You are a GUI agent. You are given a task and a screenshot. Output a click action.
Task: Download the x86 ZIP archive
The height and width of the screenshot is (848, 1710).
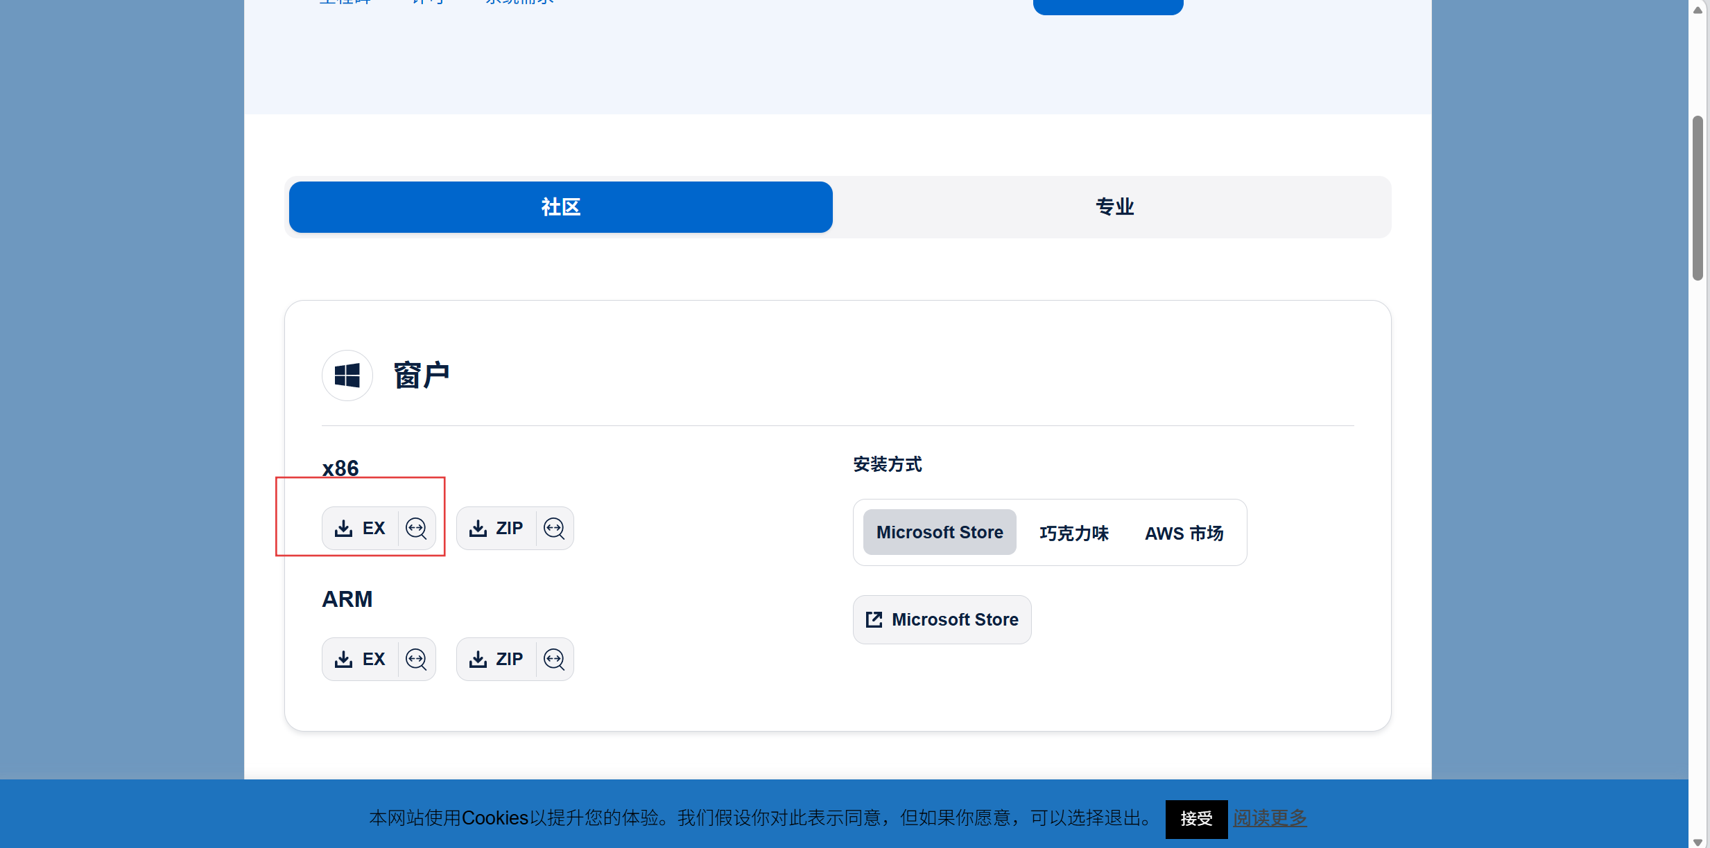(x=496, y=529)
